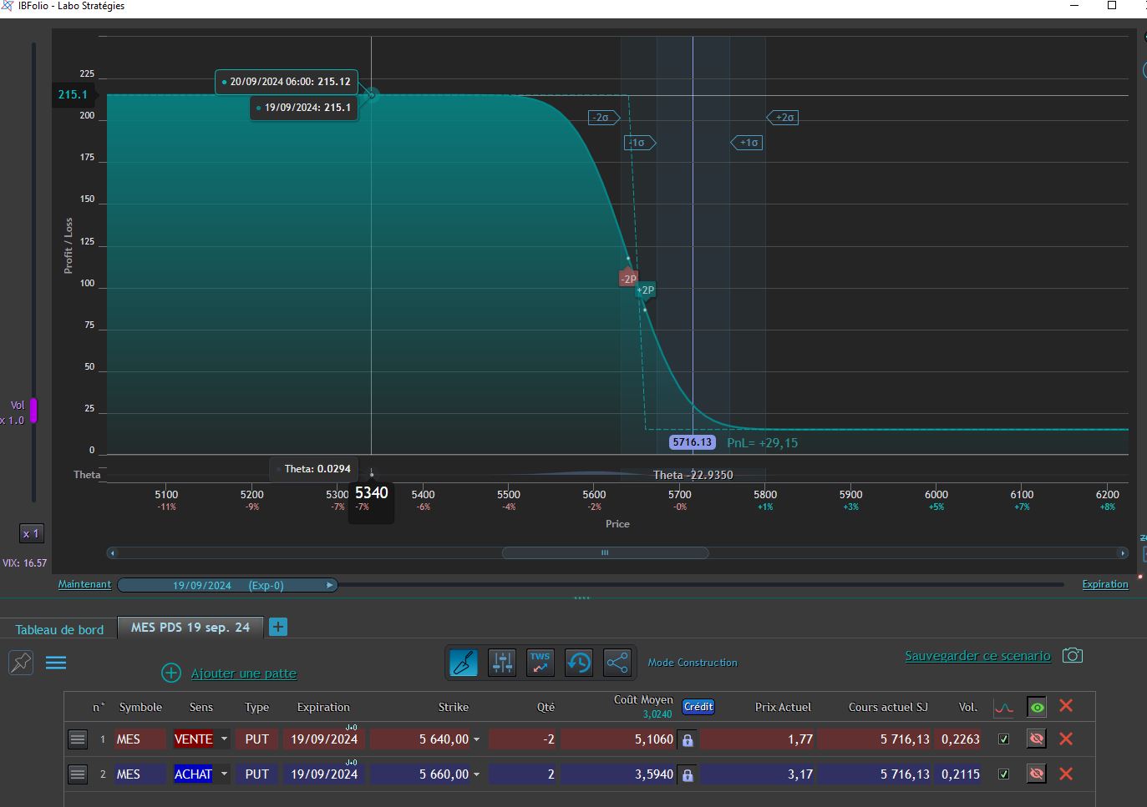The image size is (1147, 807).
Task: Toggle visibility eye on the ACHAT row
Action: (x=1037, y=774)
